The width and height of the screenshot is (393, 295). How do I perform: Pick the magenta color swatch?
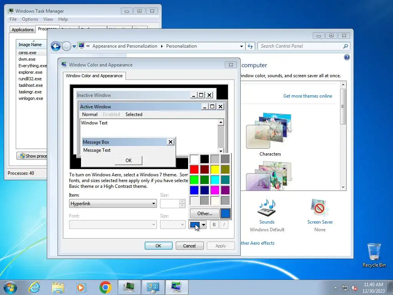click(x=215, y=190)
